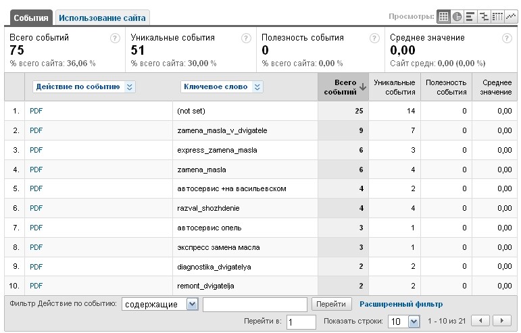Select the comparison view icon
The image size is (521, 333).
[x=484, y=16]
